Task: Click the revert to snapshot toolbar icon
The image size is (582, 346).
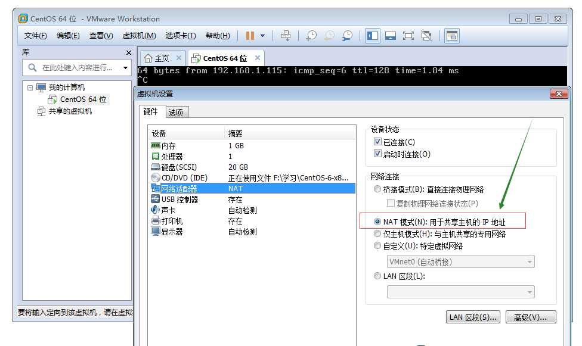Action: click(329, 36)
